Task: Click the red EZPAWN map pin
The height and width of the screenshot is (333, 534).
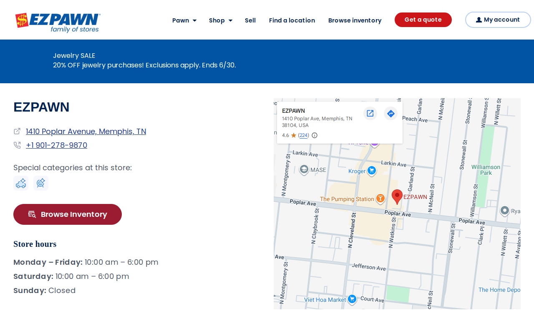Action: click(x=397, y=196)
